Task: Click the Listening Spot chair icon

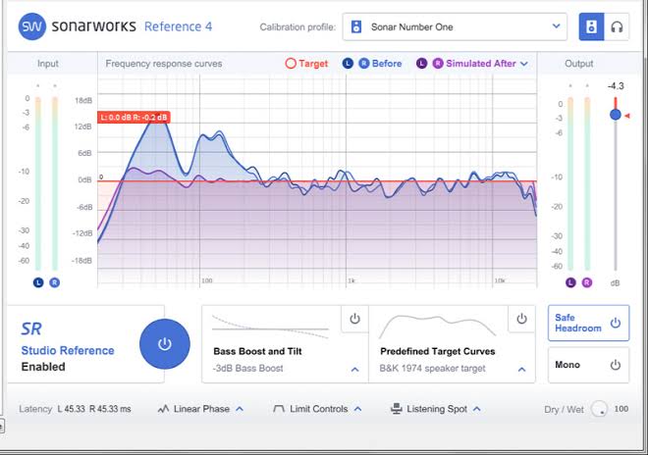Action: pos(397,409)
